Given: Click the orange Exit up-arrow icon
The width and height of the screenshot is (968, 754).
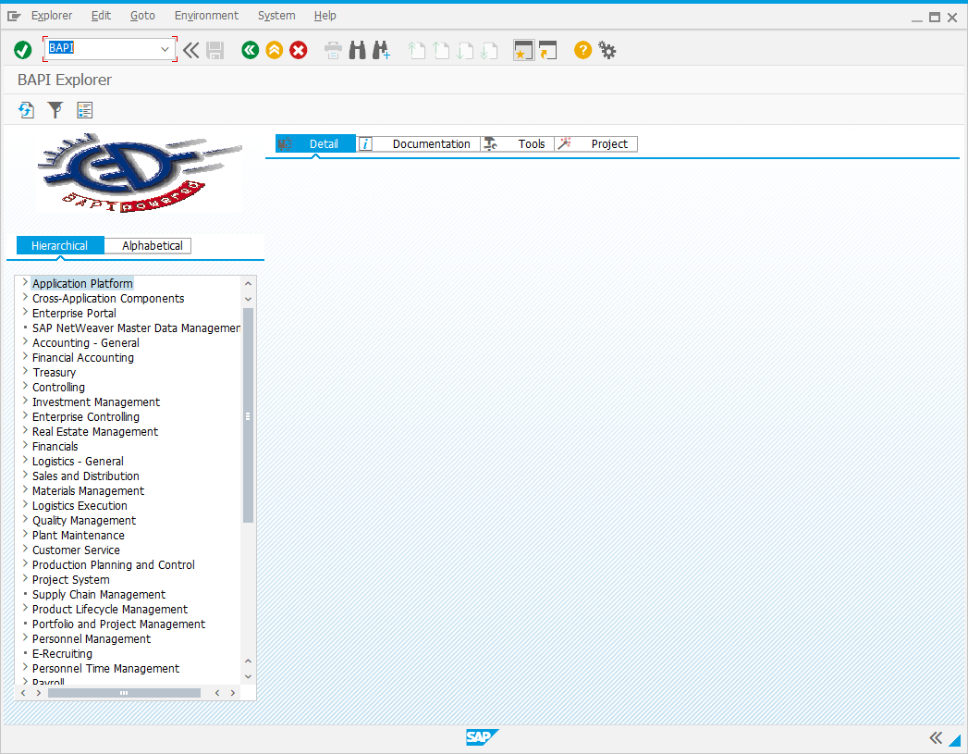Looking at the screenshot, I should tap(274, 50).
